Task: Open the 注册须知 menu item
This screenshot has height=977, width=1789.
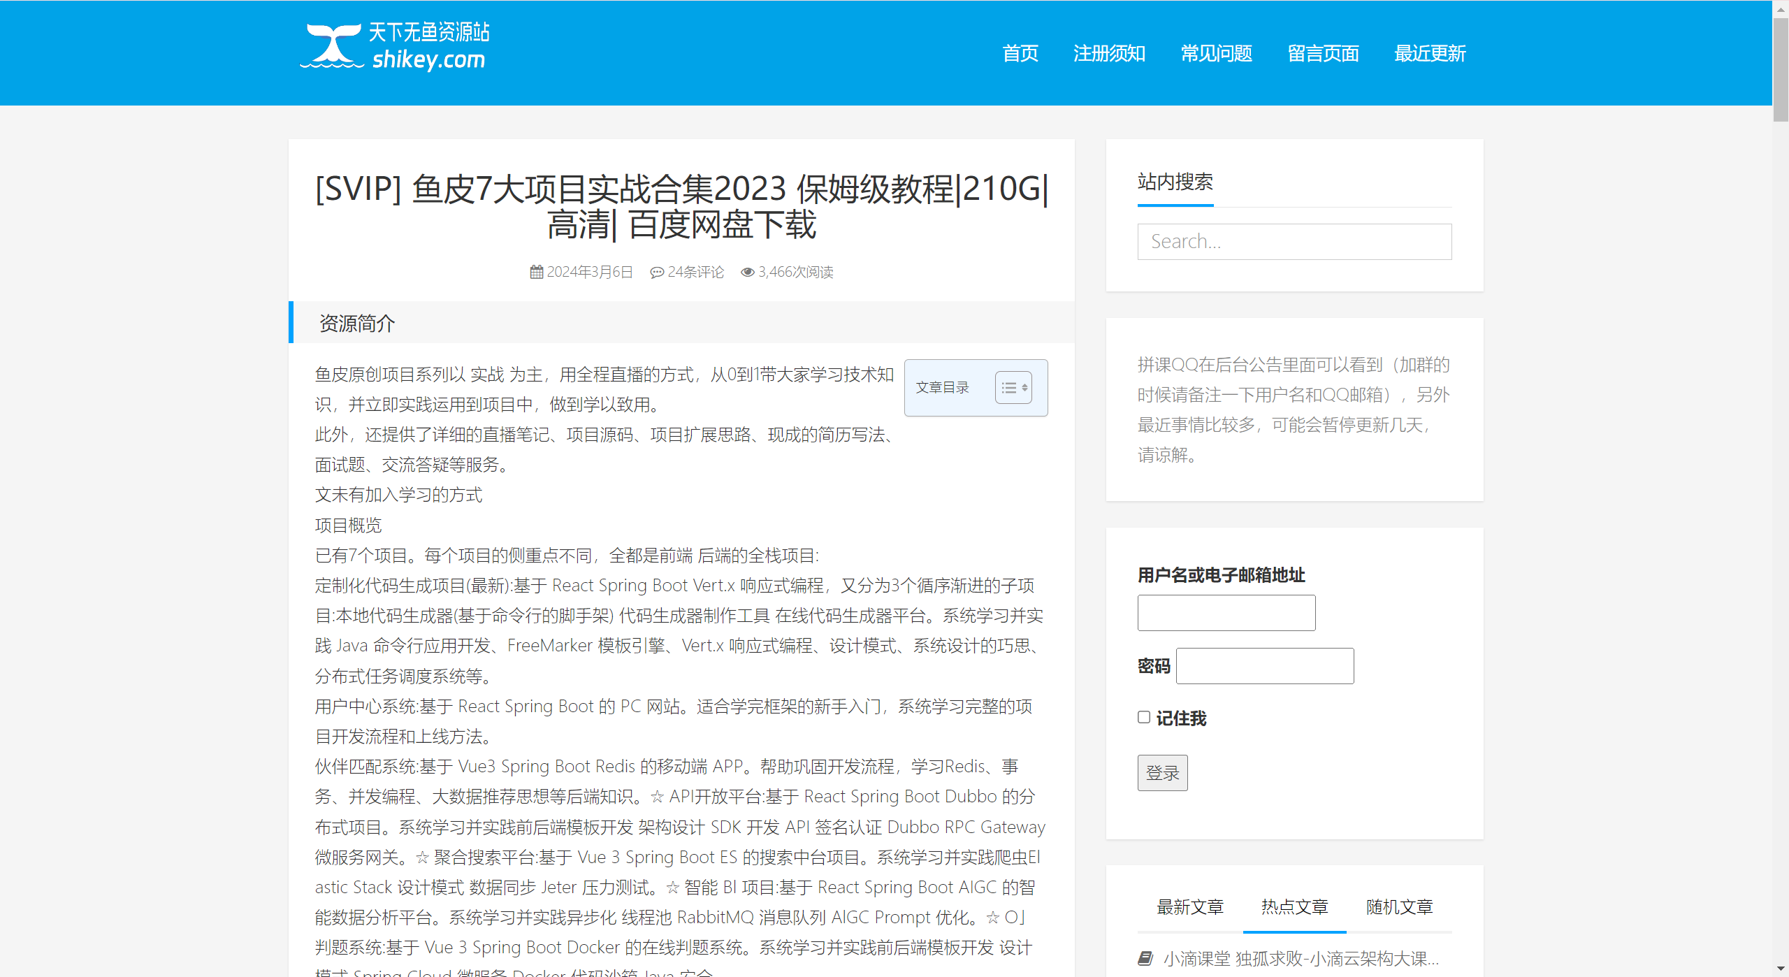Action: tap(1110, 53)
